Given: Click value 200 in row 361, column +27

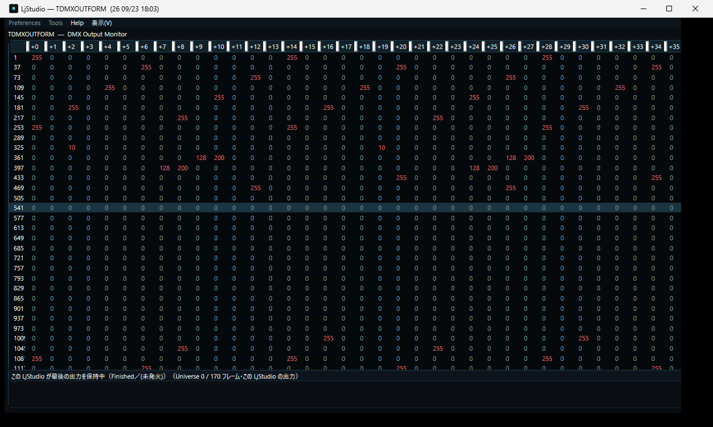Looking at the screenshot, I should [529, 158].
